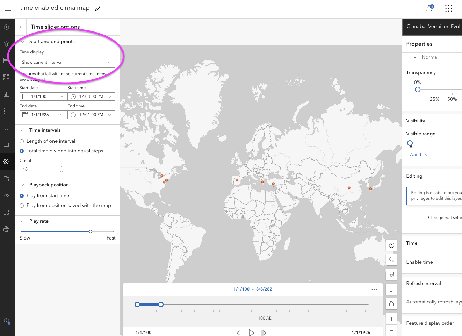Select the Charts icon in the left sidebar
The height and width of the screenshot is (336, 462).
(6, 94)
